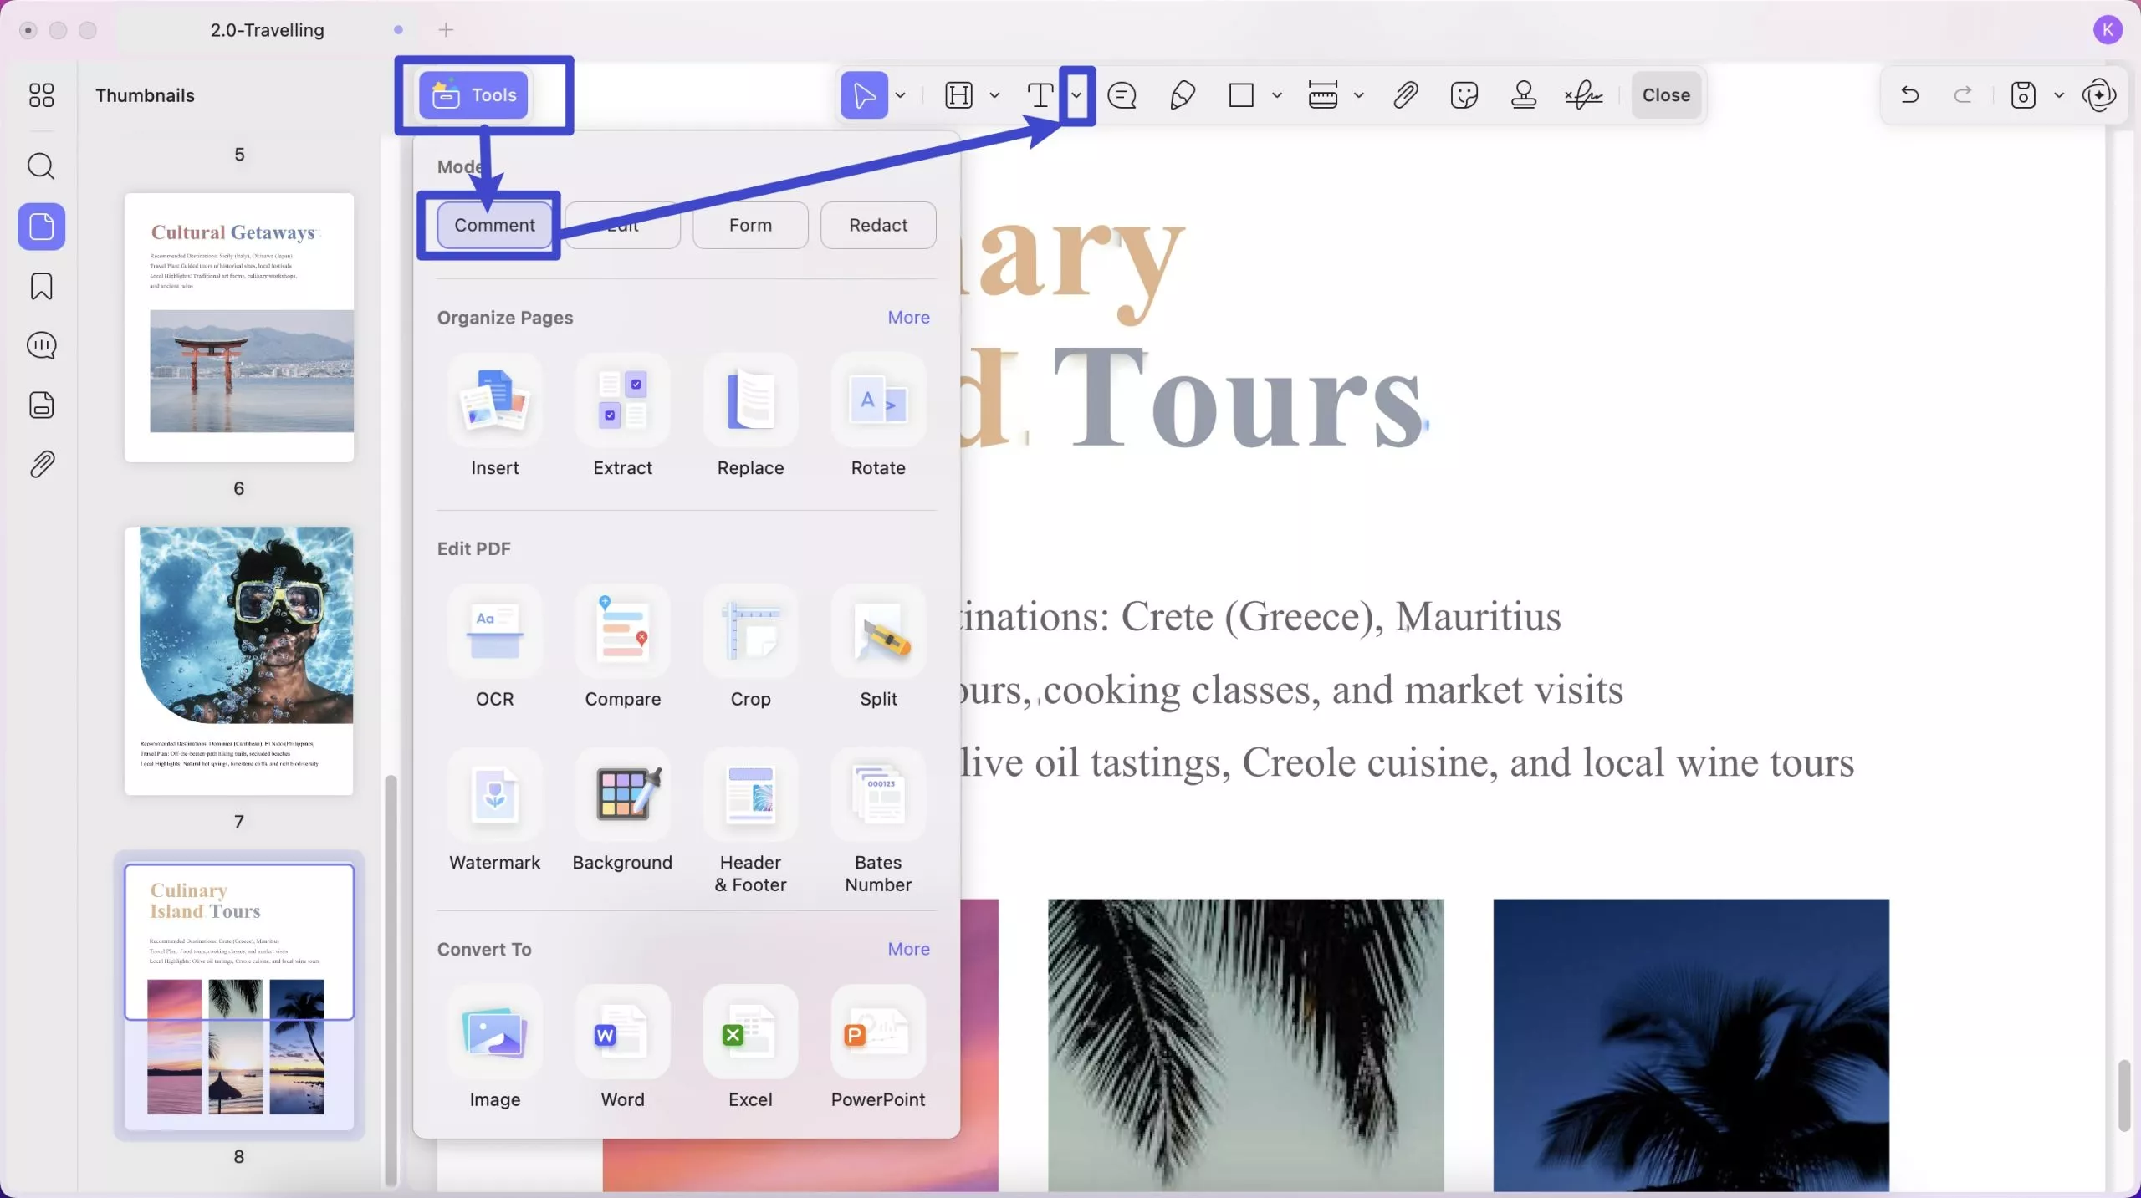Screen dimensions: 2141x1198
Task: Choose the sticker tool icon
Action: pyautogui.click(x=1464, y=95)
